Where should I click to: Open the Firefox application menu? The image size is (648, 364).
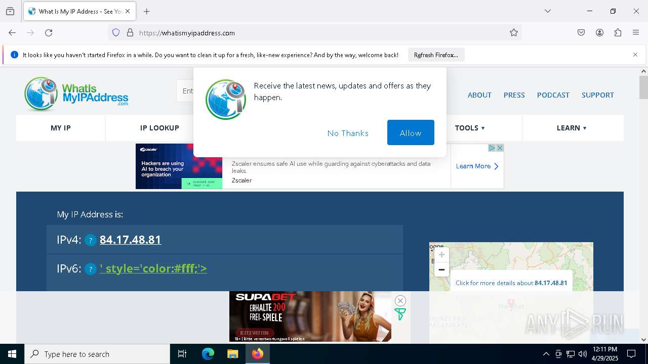pos(636,33)
